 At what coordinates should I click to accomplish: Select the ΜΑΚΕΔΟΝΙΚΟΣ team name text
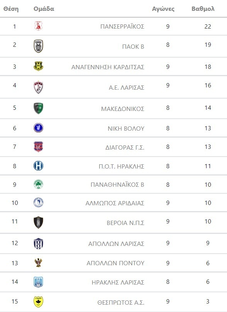point(123,109)
